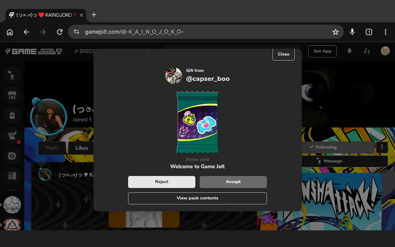
Task: Toggle the Following button
Action: (x=338, y=147)
